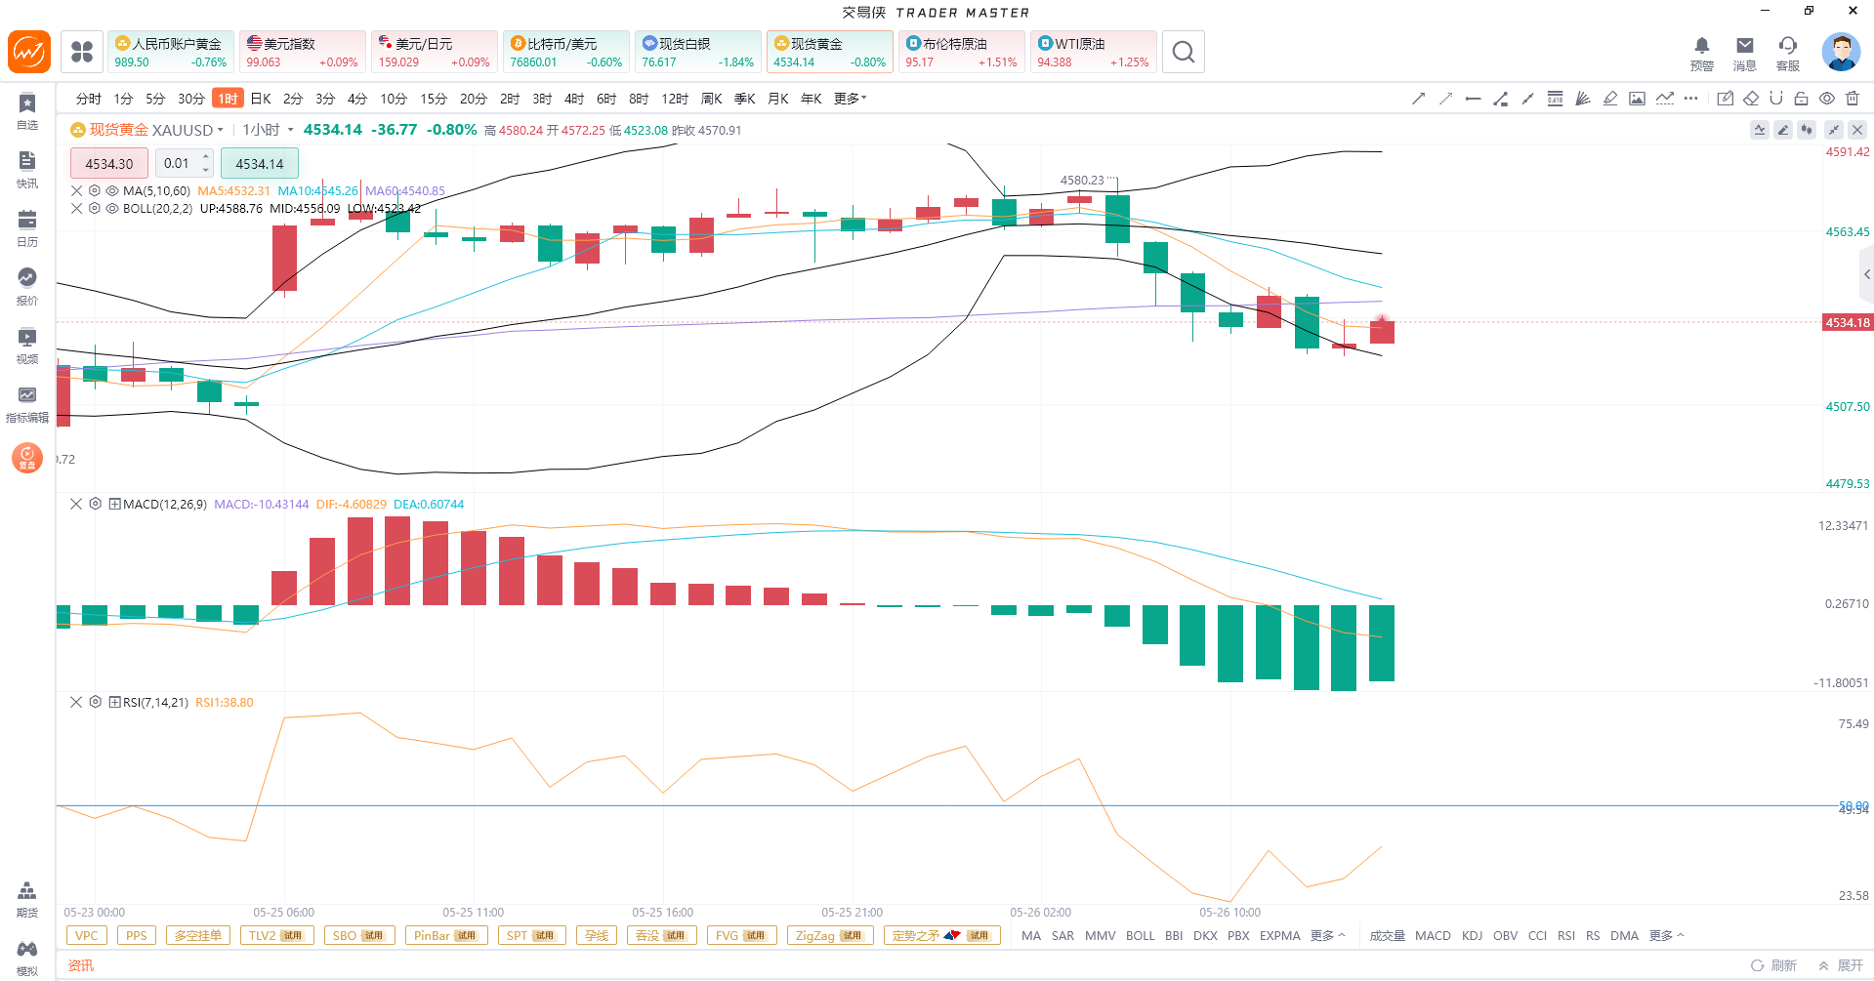Click the trash icon to delete drawings
The image size is (1874, 981).
click(1853, 99)
